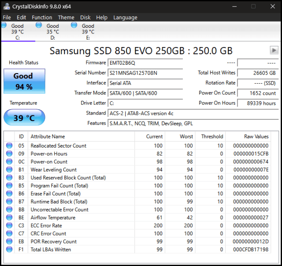Click the 39 °C temperature button
This screenshot has height=266, width=282.
pos(24,118)
